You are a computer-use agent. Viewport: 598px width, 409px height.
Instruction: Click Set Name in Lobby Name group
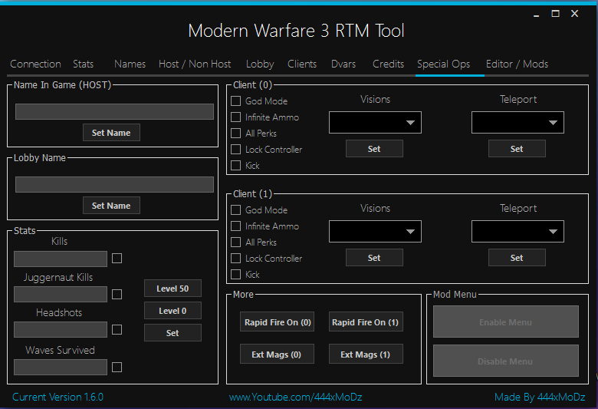click(x=111, y=205)
